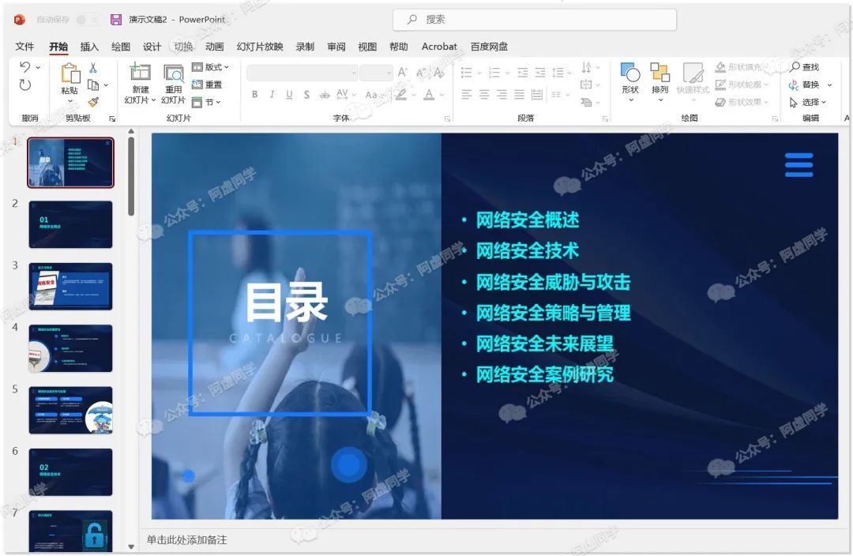Screen dimensions: 853x556
Task: Decrease list indent level
Action: pos(522,73)
